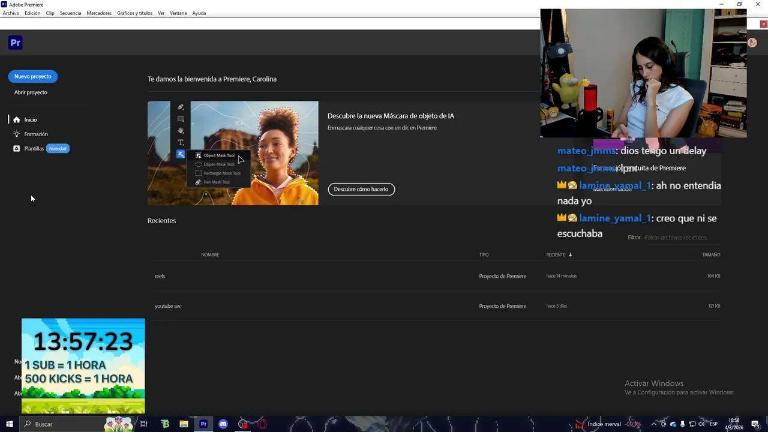The image size is (768, 432).
Task: Click the Novedad badge next to Plantillas
Action: point(58,148)
